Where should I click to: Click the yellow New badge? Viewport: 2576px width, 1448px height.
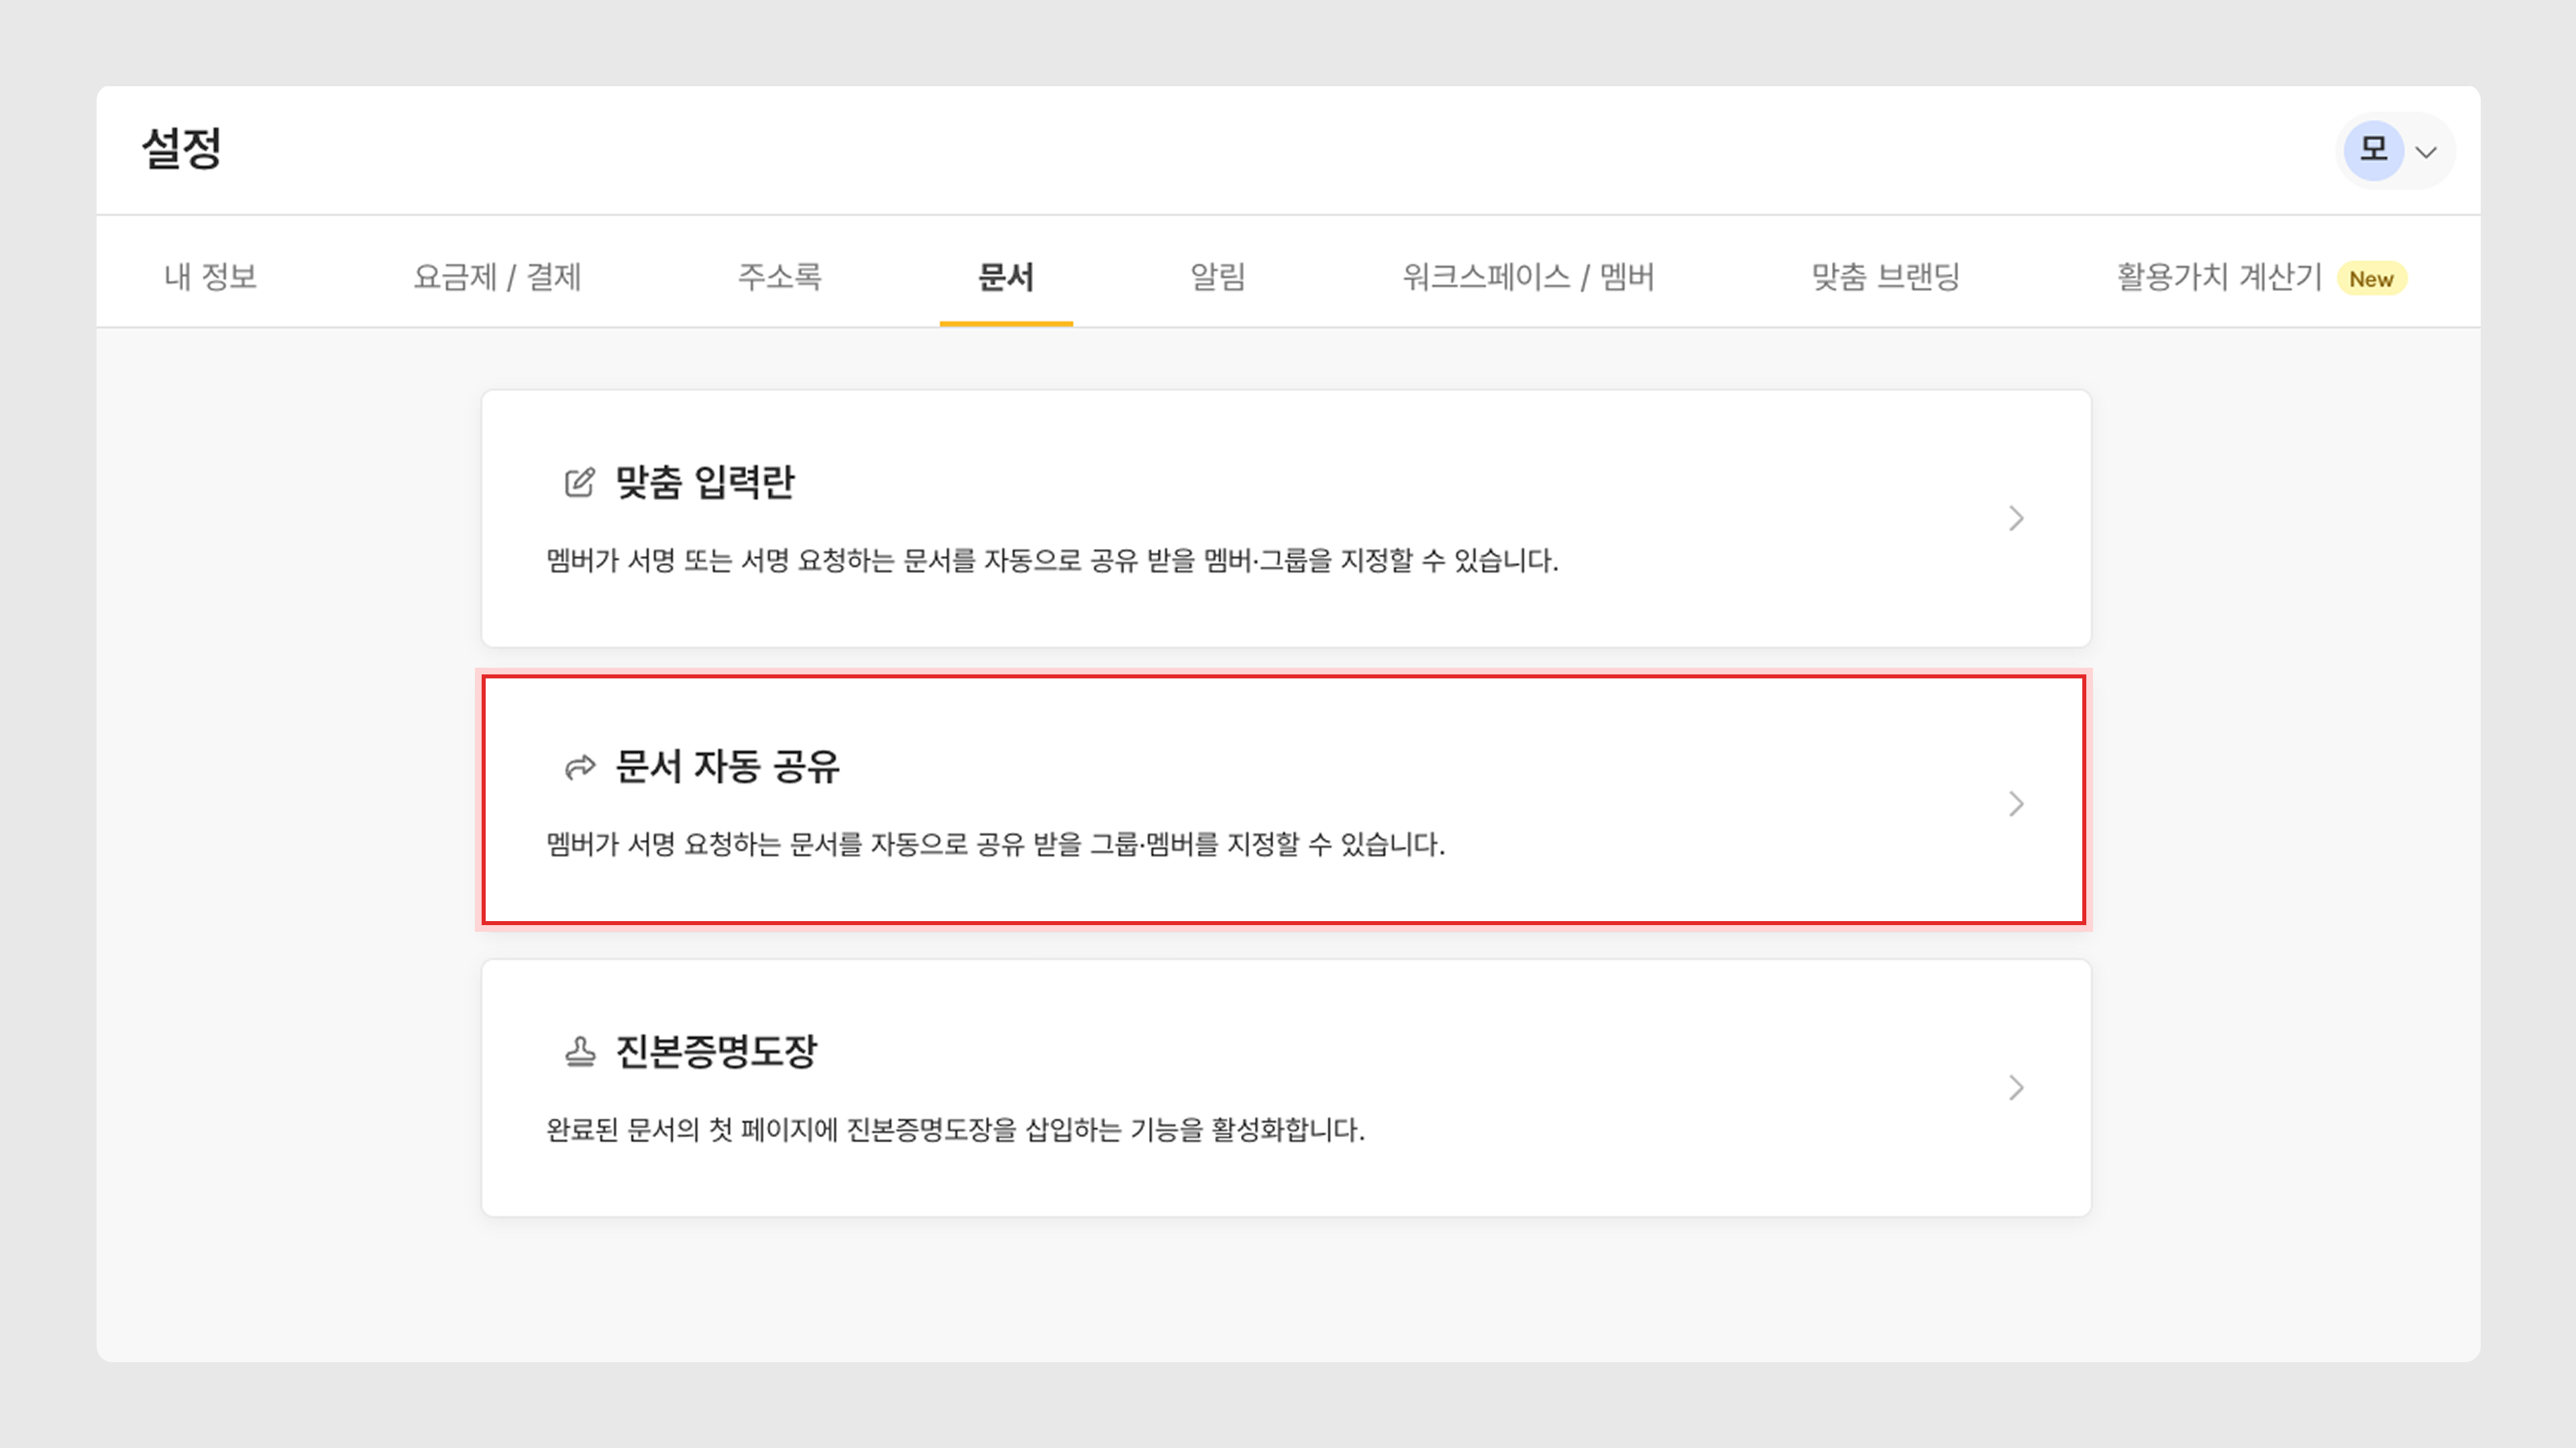pyautogui.click(x=2371, y=279)
